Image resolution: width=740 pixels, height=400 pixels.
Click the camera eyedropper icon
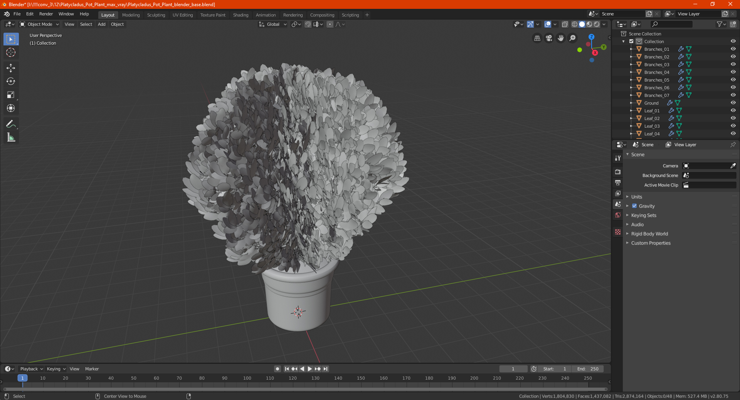tap(733, 166)
